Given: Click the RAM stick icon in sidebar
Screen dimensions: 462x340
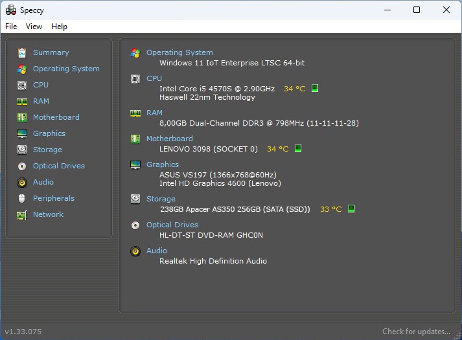Looking at the screenshot, I should (22, 102).
